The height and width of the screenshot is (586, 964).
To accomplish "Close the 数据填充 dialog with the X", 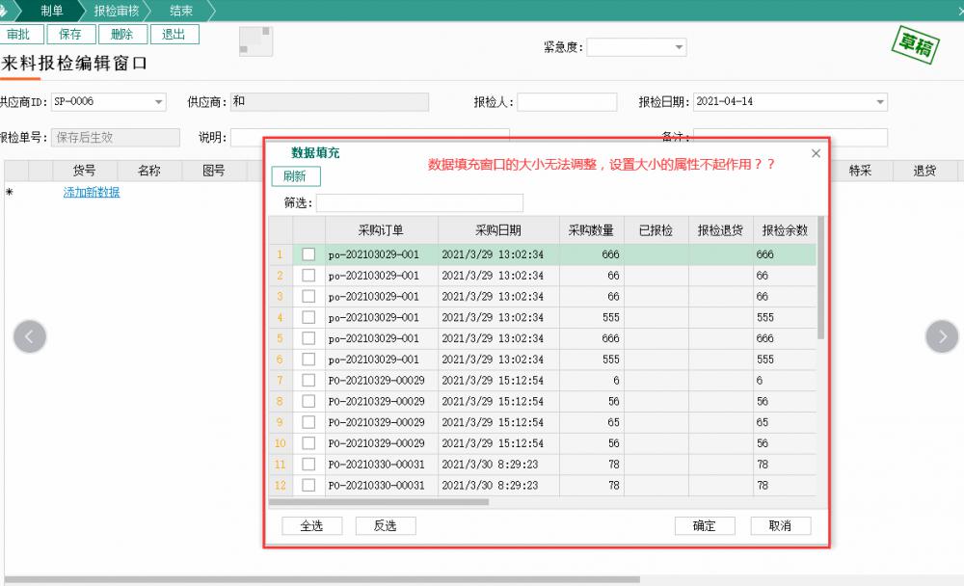I will pos(816,153).
